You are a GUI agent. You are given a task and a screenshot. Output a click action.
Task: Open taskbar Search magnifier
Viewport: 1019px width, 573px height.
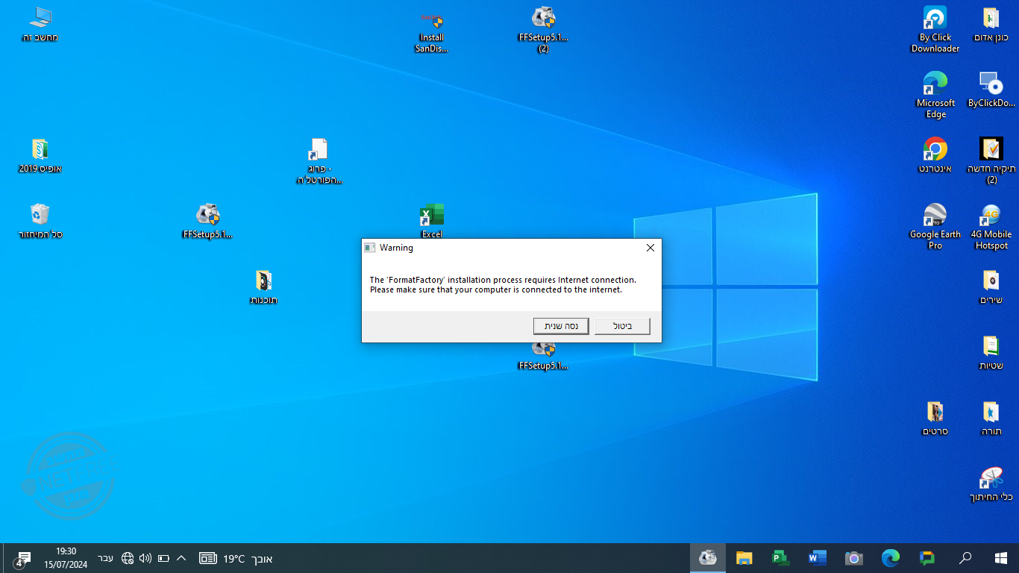965,558
